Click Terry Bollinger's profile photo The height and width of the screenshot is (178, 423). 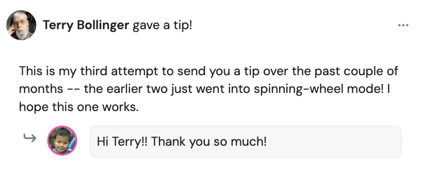coord(21,25)
